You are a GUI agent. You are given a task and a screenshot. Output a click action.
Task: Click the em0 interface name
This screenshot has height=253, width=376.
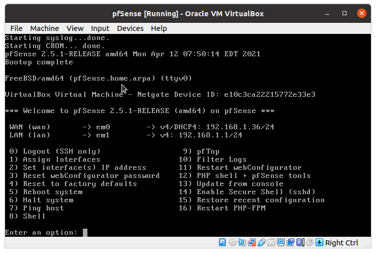click(x=103, y=127)
